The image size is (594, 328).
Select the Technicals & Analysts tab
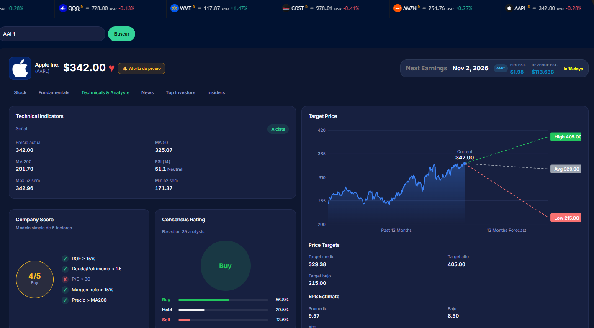105,92
